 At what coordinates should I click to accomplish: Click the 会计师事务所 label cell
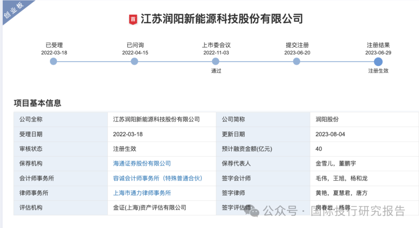click(61, 178)
